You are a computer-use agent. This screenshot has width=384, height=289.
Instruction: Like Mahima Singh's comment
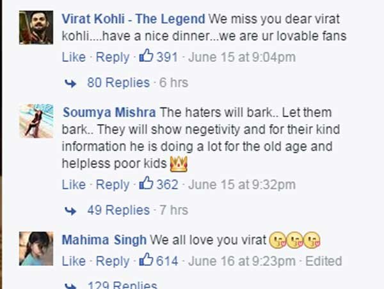pyautogui.click(x=74, y=261)
